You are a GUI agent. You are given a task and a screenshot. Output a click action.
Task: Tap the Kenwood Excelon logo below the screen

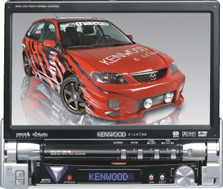tap(122, 135)
